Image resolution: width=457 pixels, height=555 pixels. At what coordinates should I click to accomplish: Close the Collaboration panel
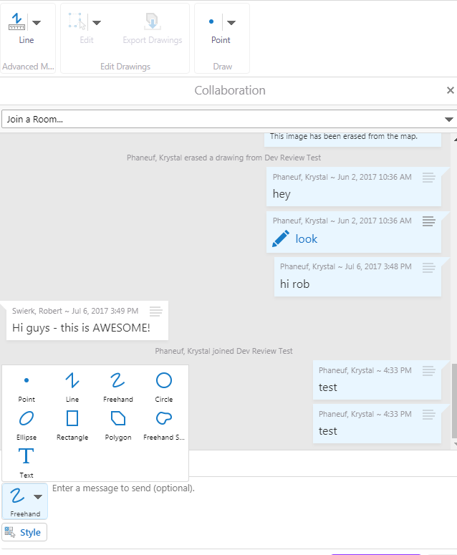450,90
